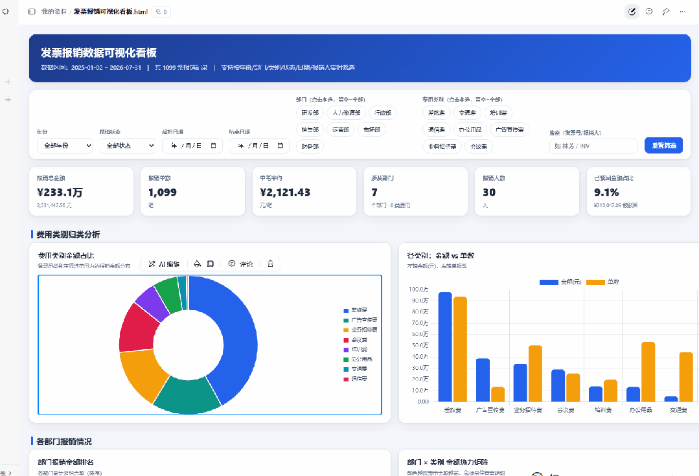Click the 结束日期 date field
The width and height of the screenshot is (699, 476).
259,146
